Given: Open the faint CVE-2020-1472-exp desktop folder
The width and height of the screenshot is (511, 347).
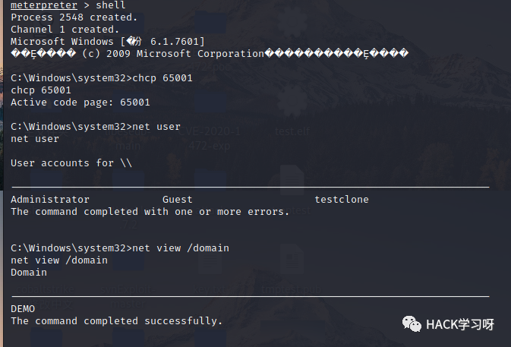Looking at the screenshot, I should 210,138.
